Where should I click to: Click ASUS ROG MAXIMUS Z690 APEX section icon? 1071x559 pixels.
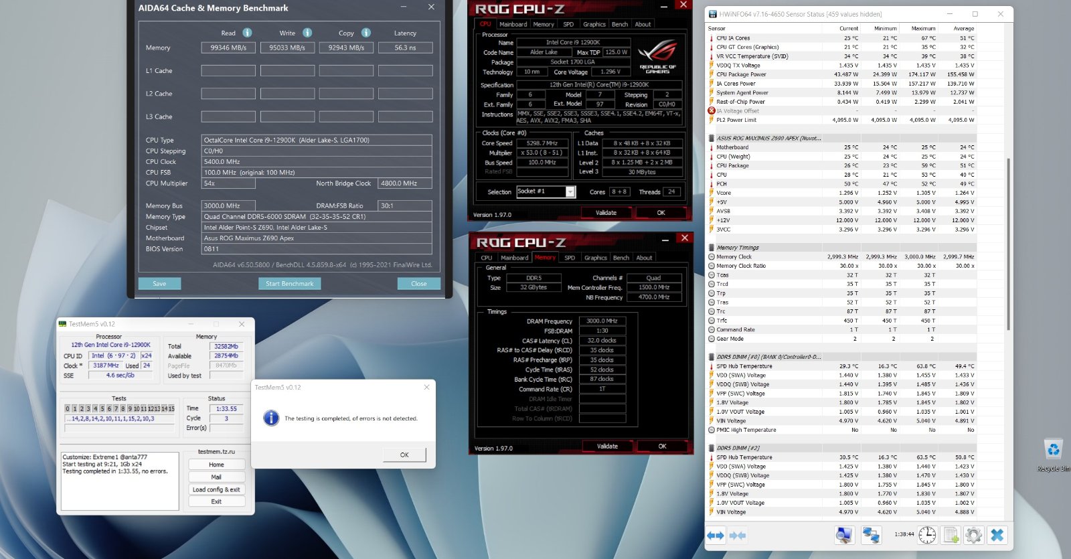(x=712, y=139)
